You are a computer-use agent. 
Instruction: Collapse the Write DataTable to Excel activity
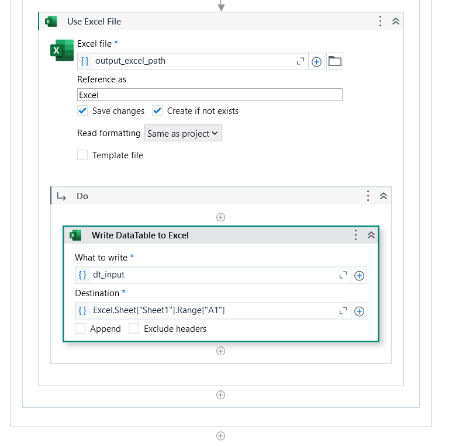click(x=371, y=235)
